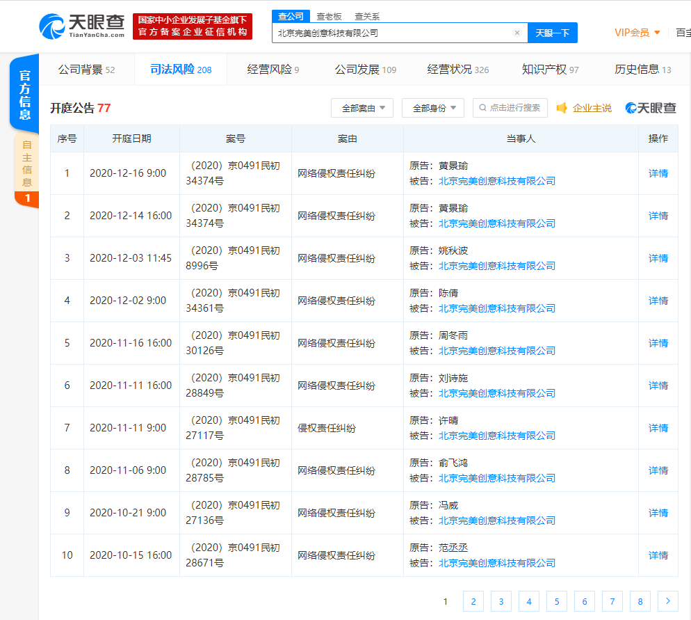Click the X icon to clear search box
This screenshot has height=620, width=691.
[517, 33]
